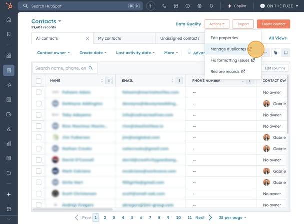This screenshot has width=304, height=224.
Task: Go to the Home icon in the sidebar
Action: point(9,20)
